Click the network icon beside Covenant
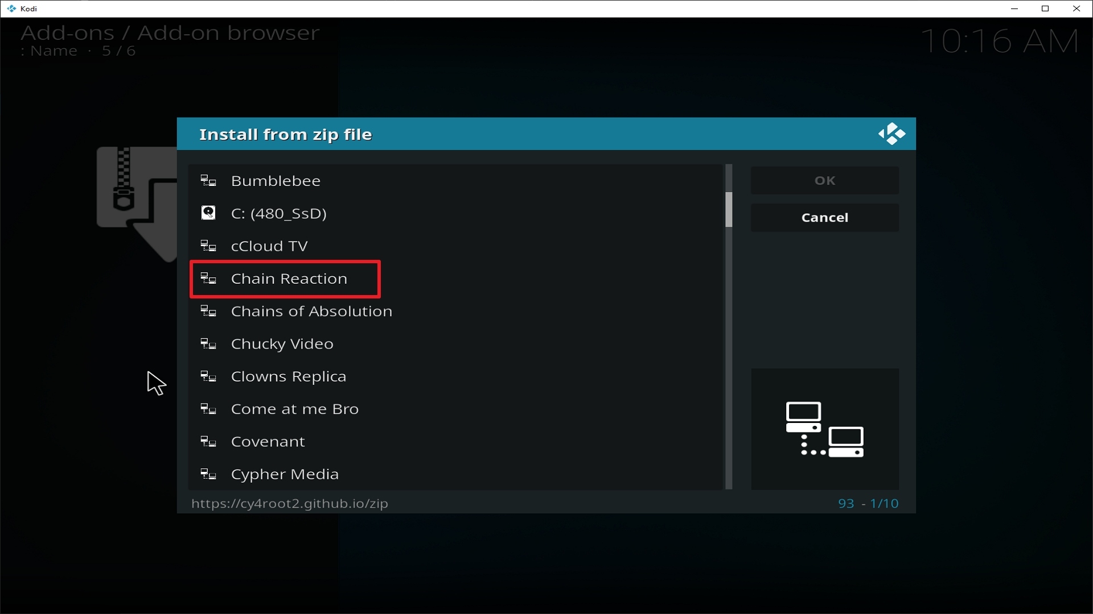Viewport: 1093px width, 614px height. (x=208, y=442)
